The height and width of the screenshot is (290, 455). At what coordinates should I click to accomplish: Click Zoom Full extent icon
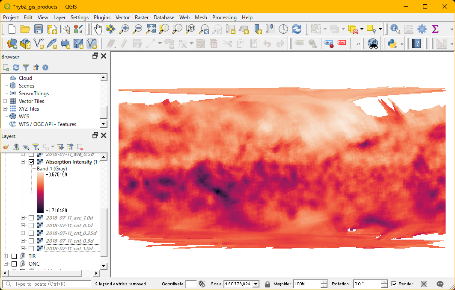151,29
